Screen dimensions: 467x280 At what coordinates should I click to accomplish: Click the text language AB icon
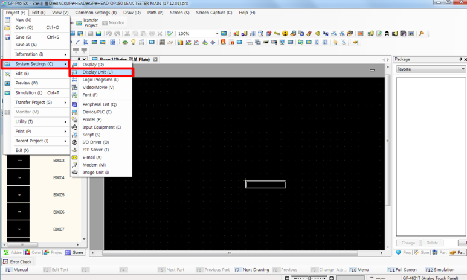tap(326, 33)
